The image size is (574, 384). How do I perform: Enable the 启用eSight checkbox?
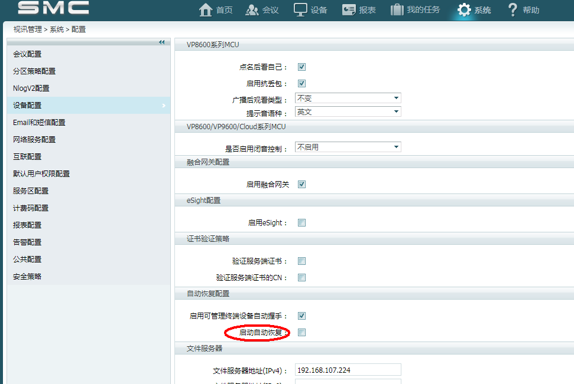click(301, 223)
